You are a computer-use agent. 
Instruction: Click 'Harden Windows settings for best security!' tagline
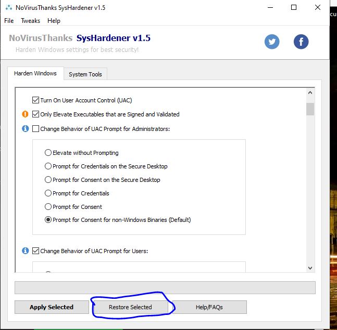pos(77,50)
